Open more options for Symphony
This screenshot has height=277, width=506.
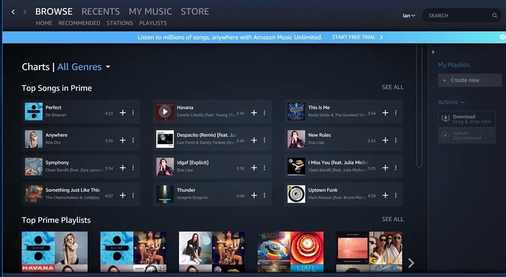133,168
